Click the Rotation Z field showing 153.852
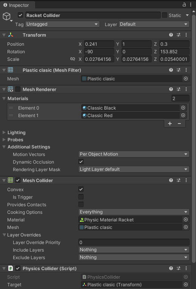The width and height of the screenshot is (196, 289). [174, 52]
